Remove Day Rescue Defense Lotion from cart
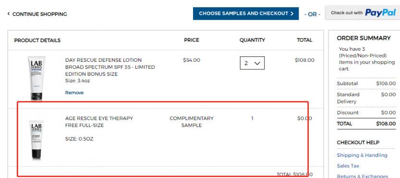Viewport: 400px width, 178px height. [x=74, y=92]
